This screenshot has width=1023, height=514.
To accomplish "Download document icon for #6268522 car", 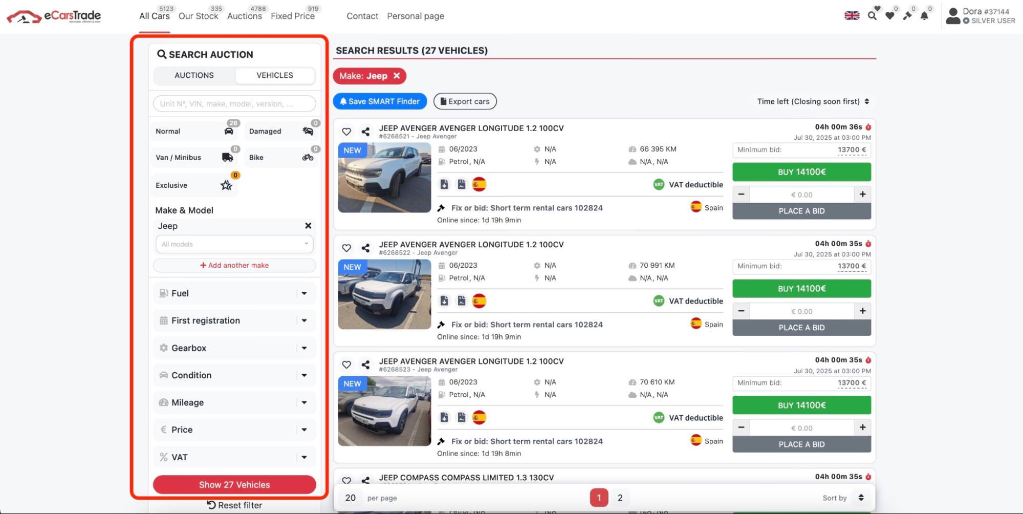I will tap(444, 301).
